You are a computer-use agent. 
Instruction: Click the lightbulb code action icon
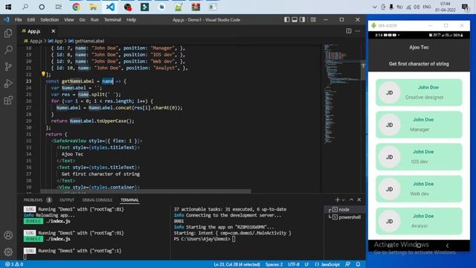[43, 74]
